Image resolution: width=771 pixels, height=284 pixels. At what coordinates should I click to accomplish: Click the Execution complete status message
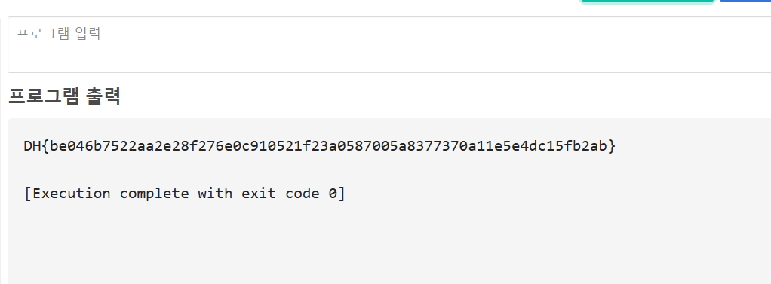[x=185, y=193]
